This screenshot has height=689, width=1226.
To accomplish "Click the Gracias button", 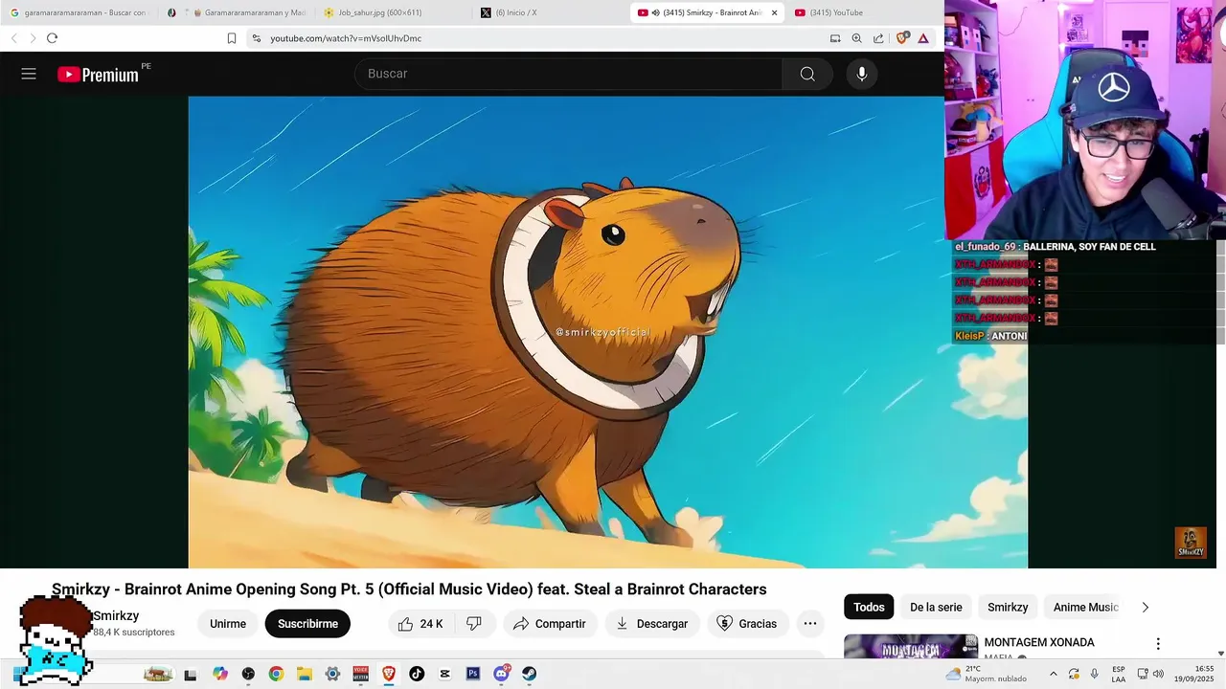I will (747, 624).
